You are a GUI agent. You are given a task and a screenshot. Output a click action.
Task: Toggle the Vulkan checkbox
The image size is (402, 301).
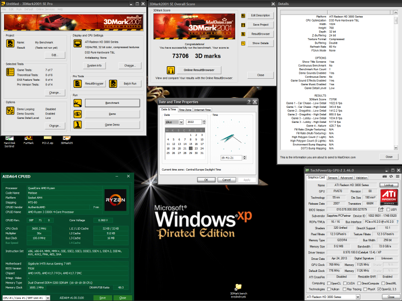pos(329,289)
